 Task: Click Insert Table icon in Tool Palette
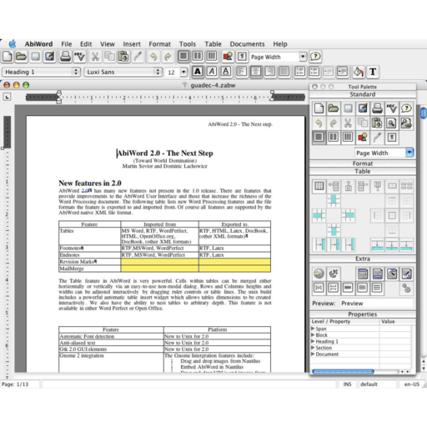[x=319, y=186]
